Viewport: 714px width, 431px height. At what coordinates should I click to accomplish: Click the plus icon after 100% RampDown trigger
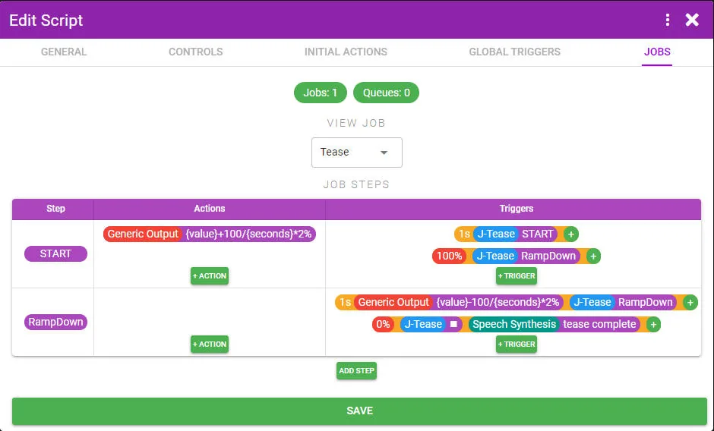(593, 256)
